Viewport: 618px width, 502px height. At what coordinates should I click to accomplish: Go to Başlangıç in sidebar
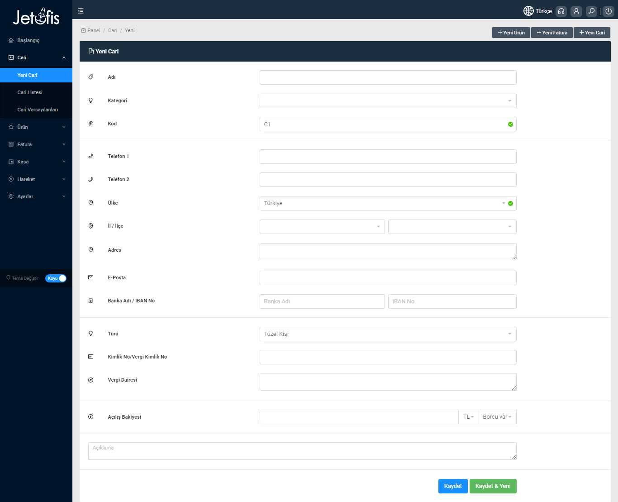(x=36, y=40)
